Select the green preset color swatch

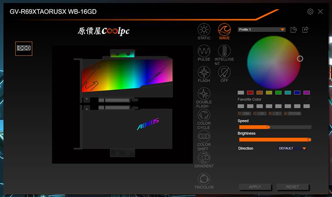click(x=278, y=92)
